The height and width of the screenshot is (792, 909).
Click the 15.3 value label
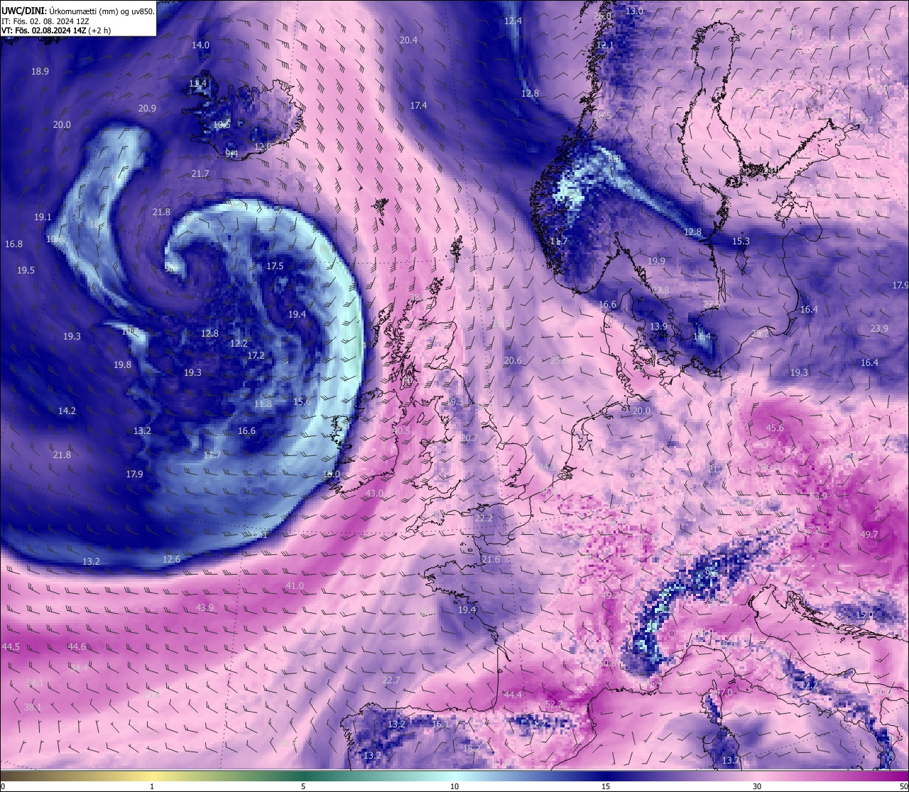[x=741, y=241]
